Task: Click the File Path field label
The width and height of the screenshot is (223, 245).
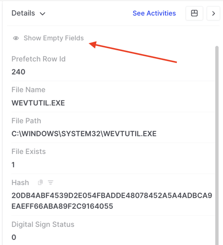Action: pos(26,121)
